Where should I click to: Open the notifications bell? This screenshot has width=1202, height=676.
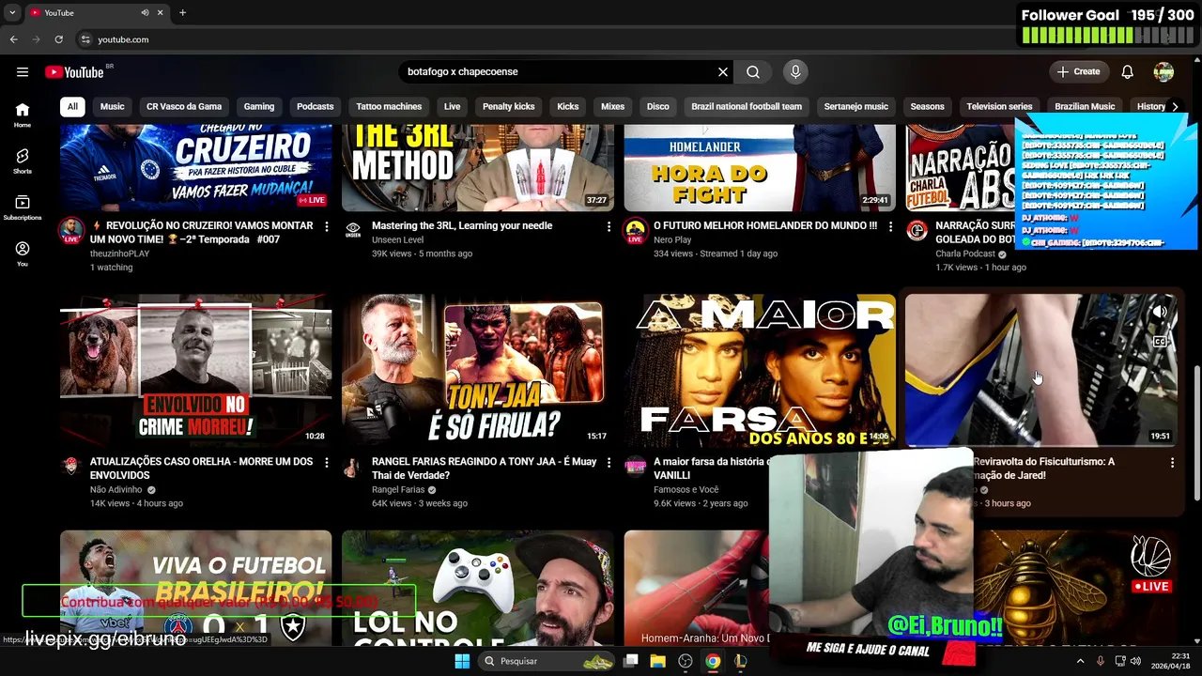point(1128,72)
